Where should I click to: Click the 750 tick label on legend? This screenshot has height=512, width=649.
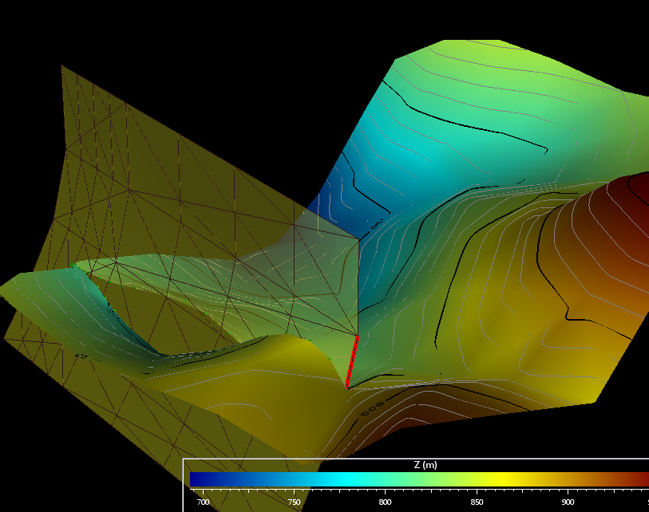click(x=295, y=502)
